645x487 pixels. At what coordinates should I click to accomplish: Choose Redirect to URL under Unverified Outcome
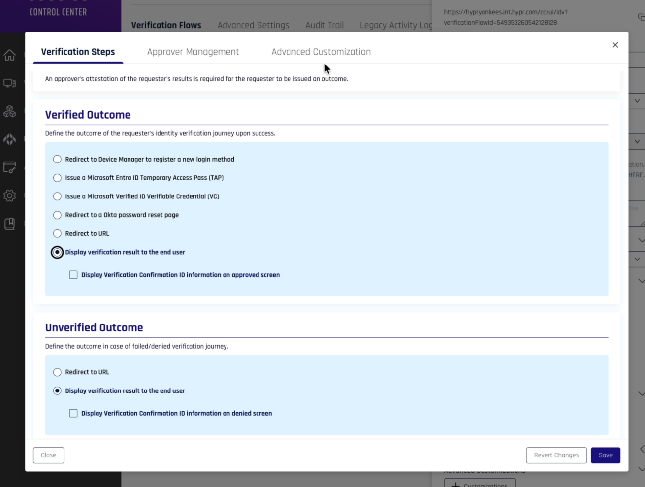[57, 372]
